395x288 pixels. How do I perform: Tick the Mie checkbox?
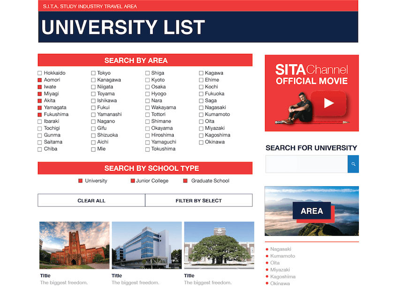(x=93, y=150)
